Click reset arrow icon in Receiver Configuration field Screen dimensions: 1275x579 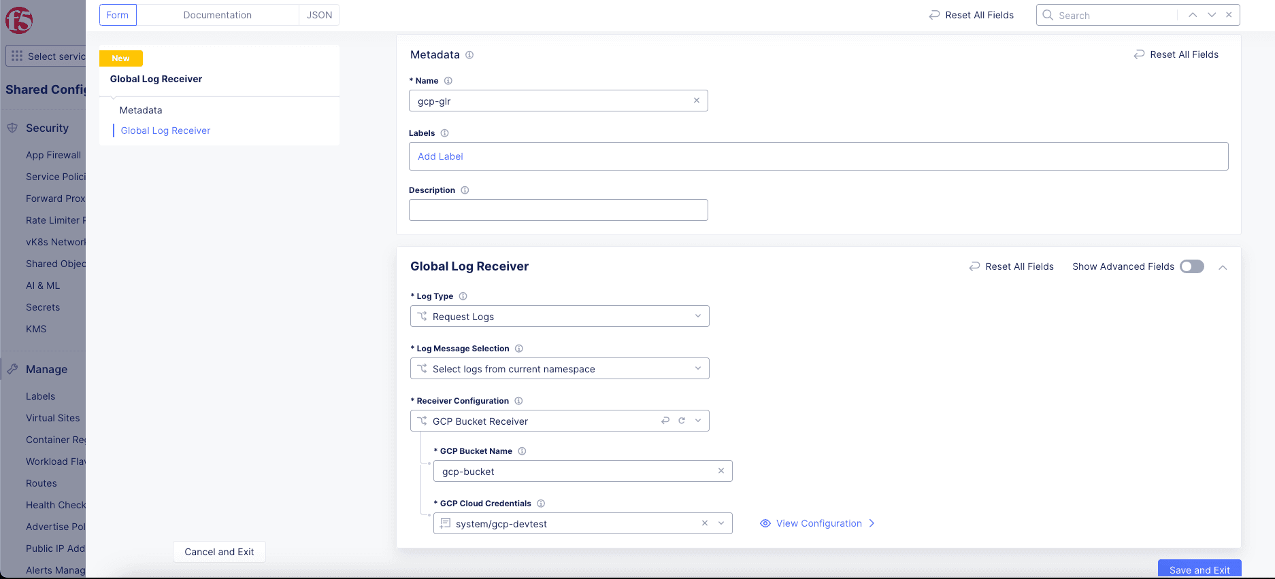coord(665,421)
